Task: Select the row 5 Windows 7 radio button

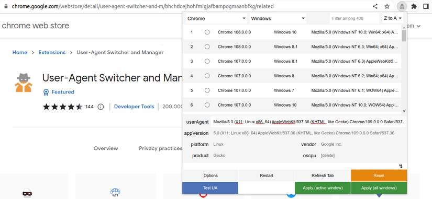Action: [207, 90]
